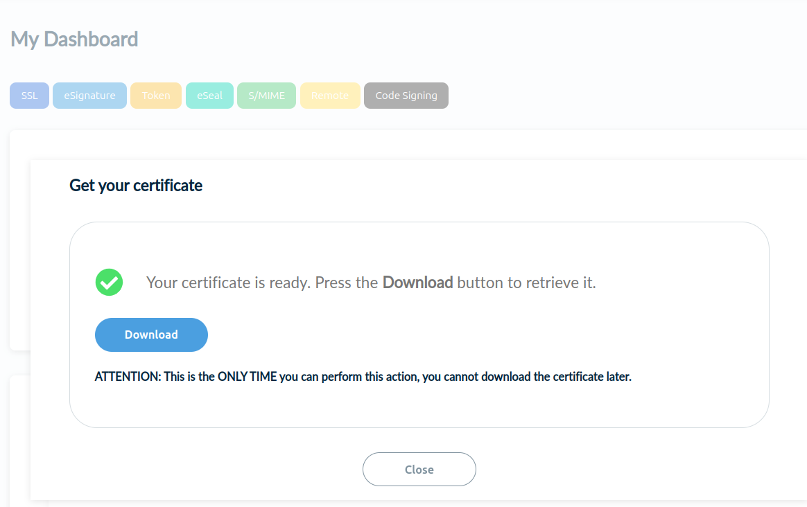Click 'button to retrieve it' message text
Image resolution: width=807 pixels, height=507 pixels.
tap(526, 283)
